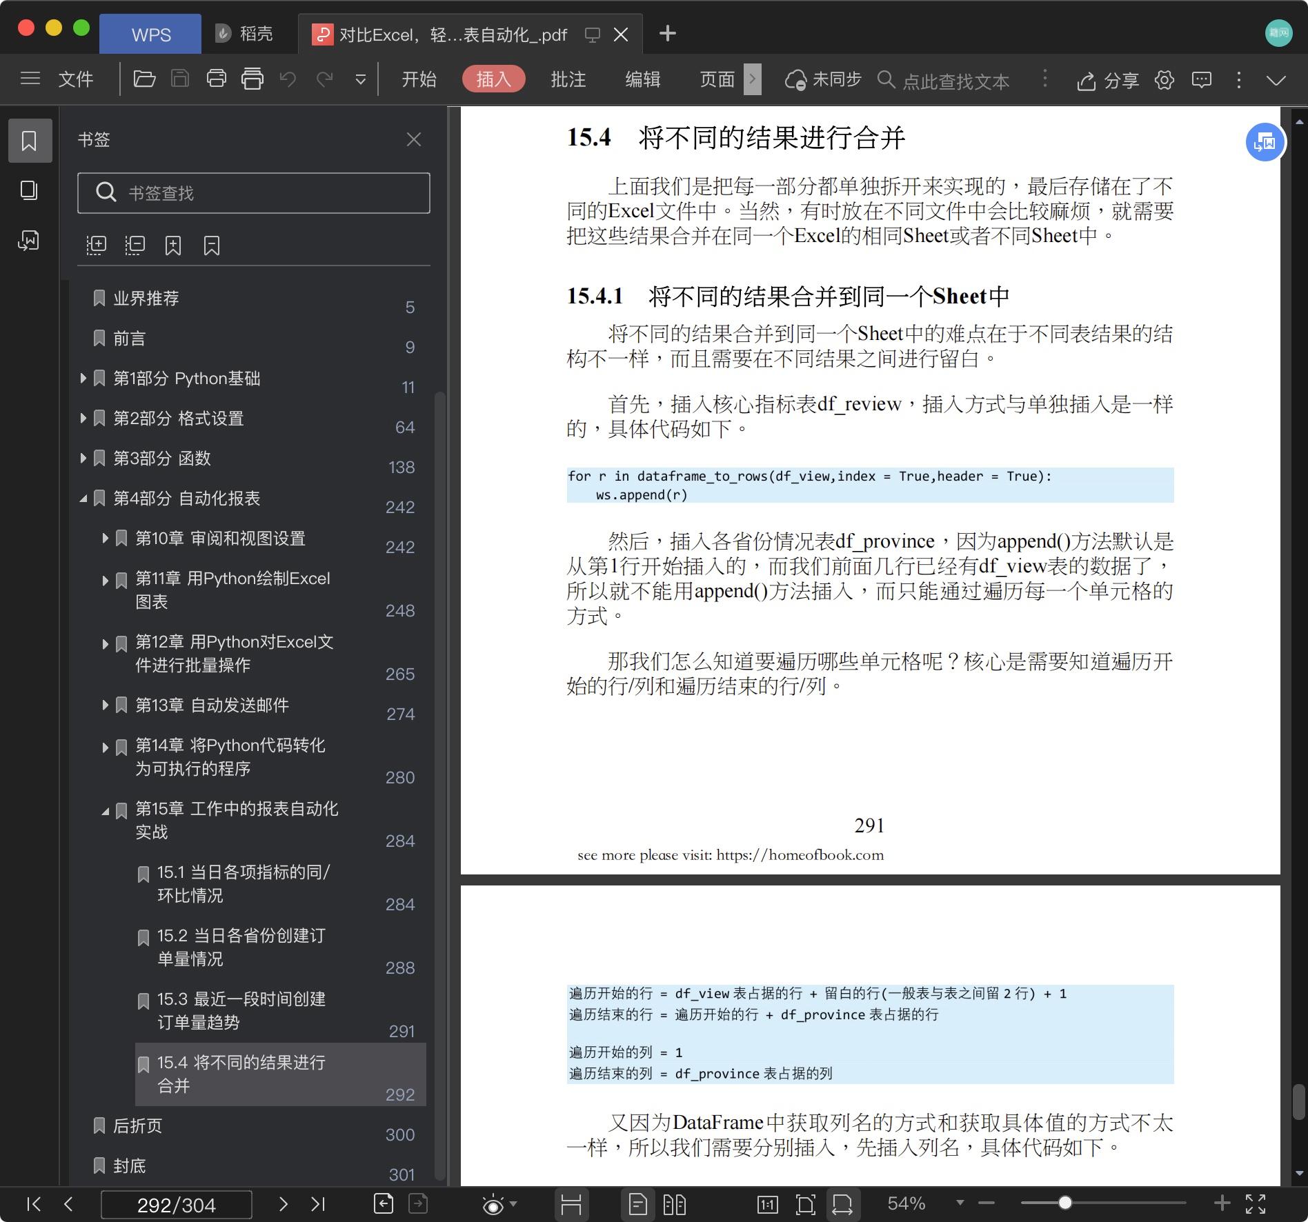Click the collapse all bookmarks icon
This screenshot has width=1308, height=1222.
coord(135,245)
